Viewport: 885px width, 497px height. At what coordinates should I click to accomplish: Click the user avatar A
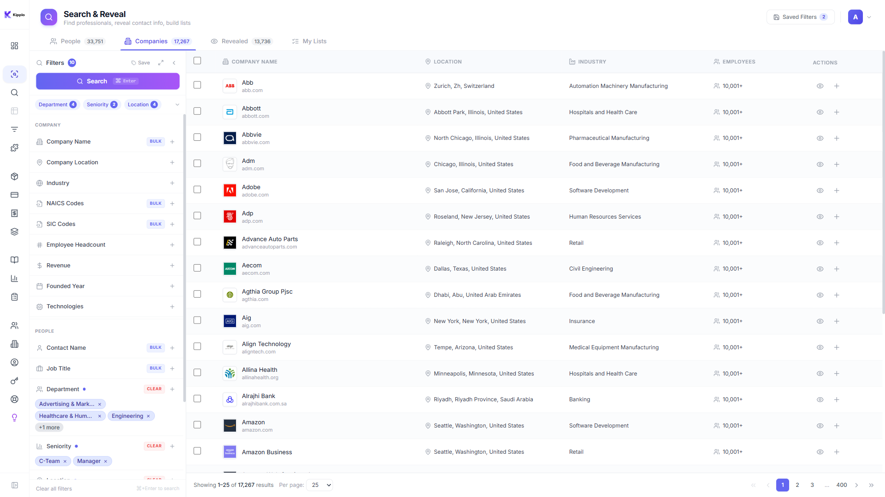click(x=855, y=17)
